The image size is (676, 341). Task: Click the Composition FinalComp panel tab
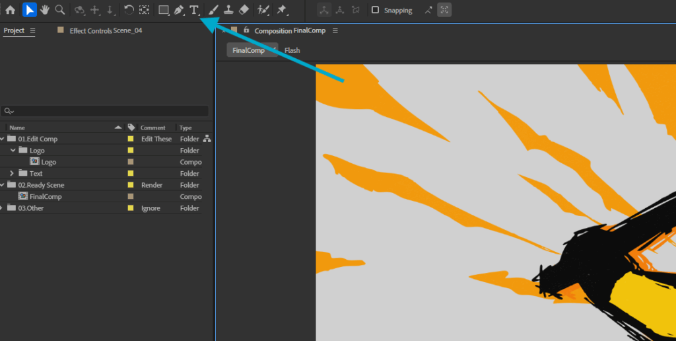point(290,30)
